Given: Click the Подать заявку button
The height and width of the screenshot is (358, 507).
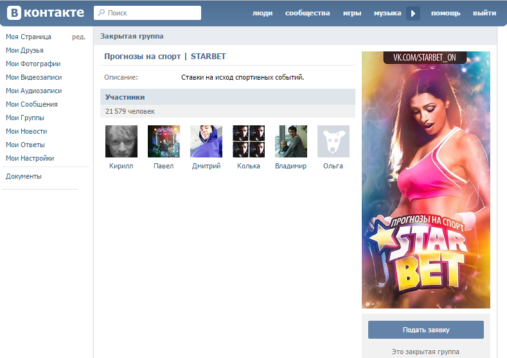Looking at the screenshot, I should [x=426, y=330].
